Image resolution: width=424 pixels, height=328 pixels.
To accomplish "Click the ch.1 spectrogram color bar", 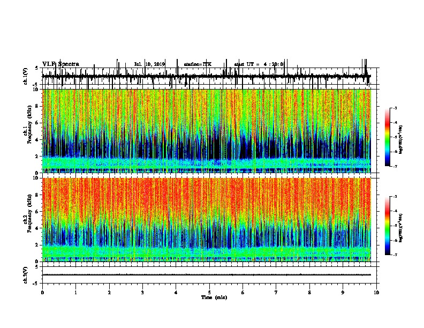I will pos(388,137).
